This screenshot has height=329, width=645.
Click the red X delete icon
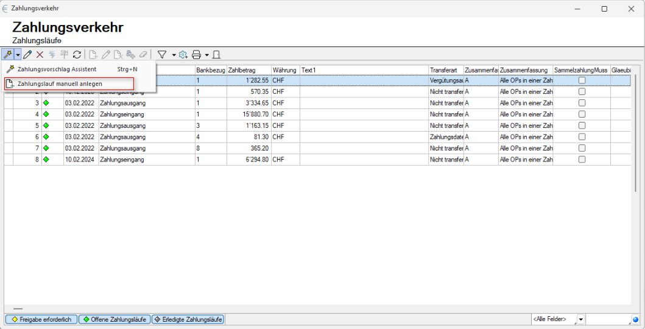pos(40,54)
